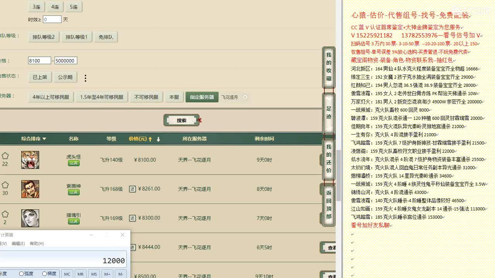Select the 5连 filter
The width and height of the screenshot is (495, 278).
pyautogui.click(x=73, y=7)
